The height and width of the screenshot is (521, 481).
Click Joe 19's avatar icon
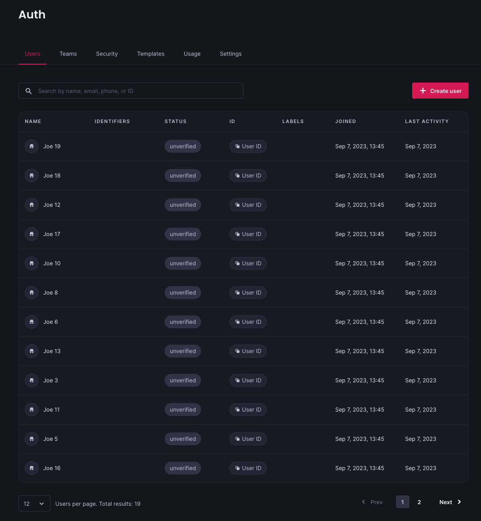pyautogui.click(x=32, y=146)
